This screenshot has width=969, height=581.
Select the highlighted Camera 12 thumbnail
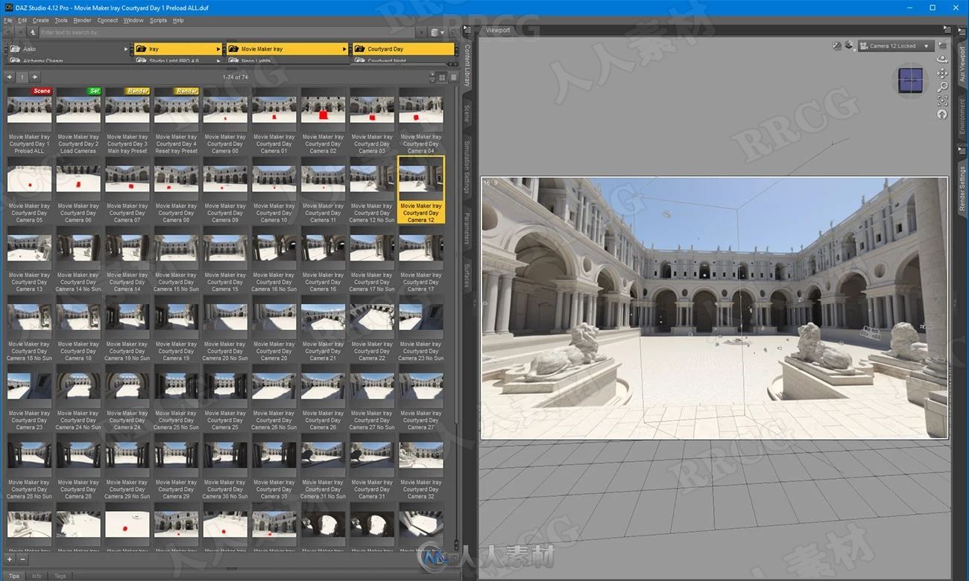click(421, 190)
